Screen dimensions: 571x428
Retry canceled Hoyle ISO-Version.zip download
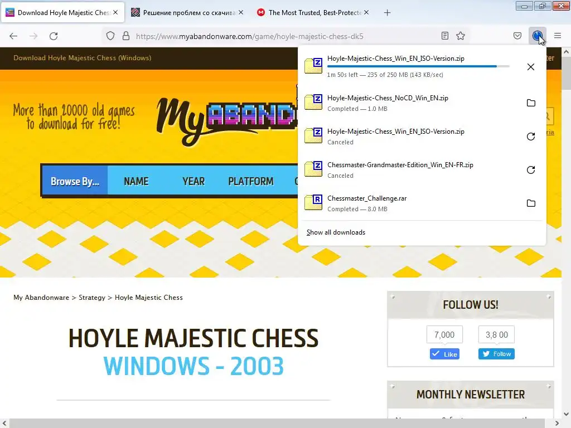[x=531, y=137]
